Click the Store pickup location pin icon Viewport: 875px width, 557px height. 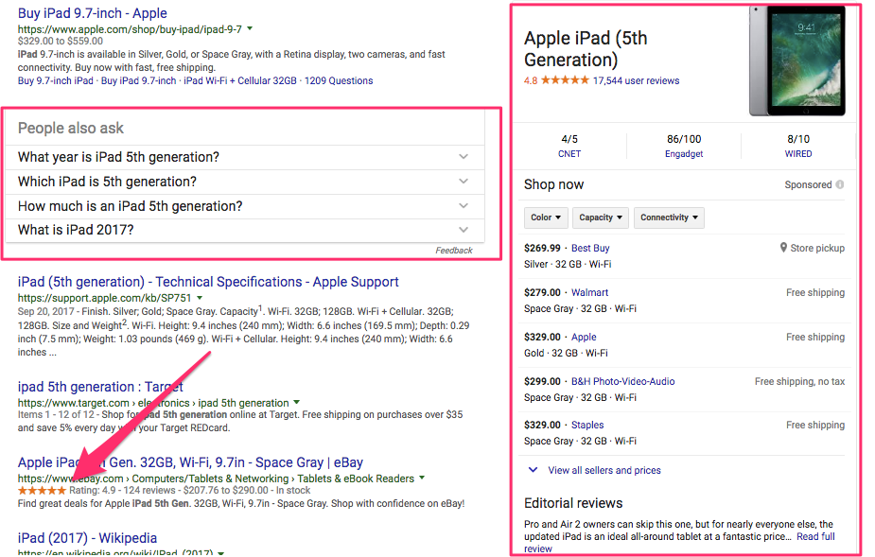[x=783, y=248]
